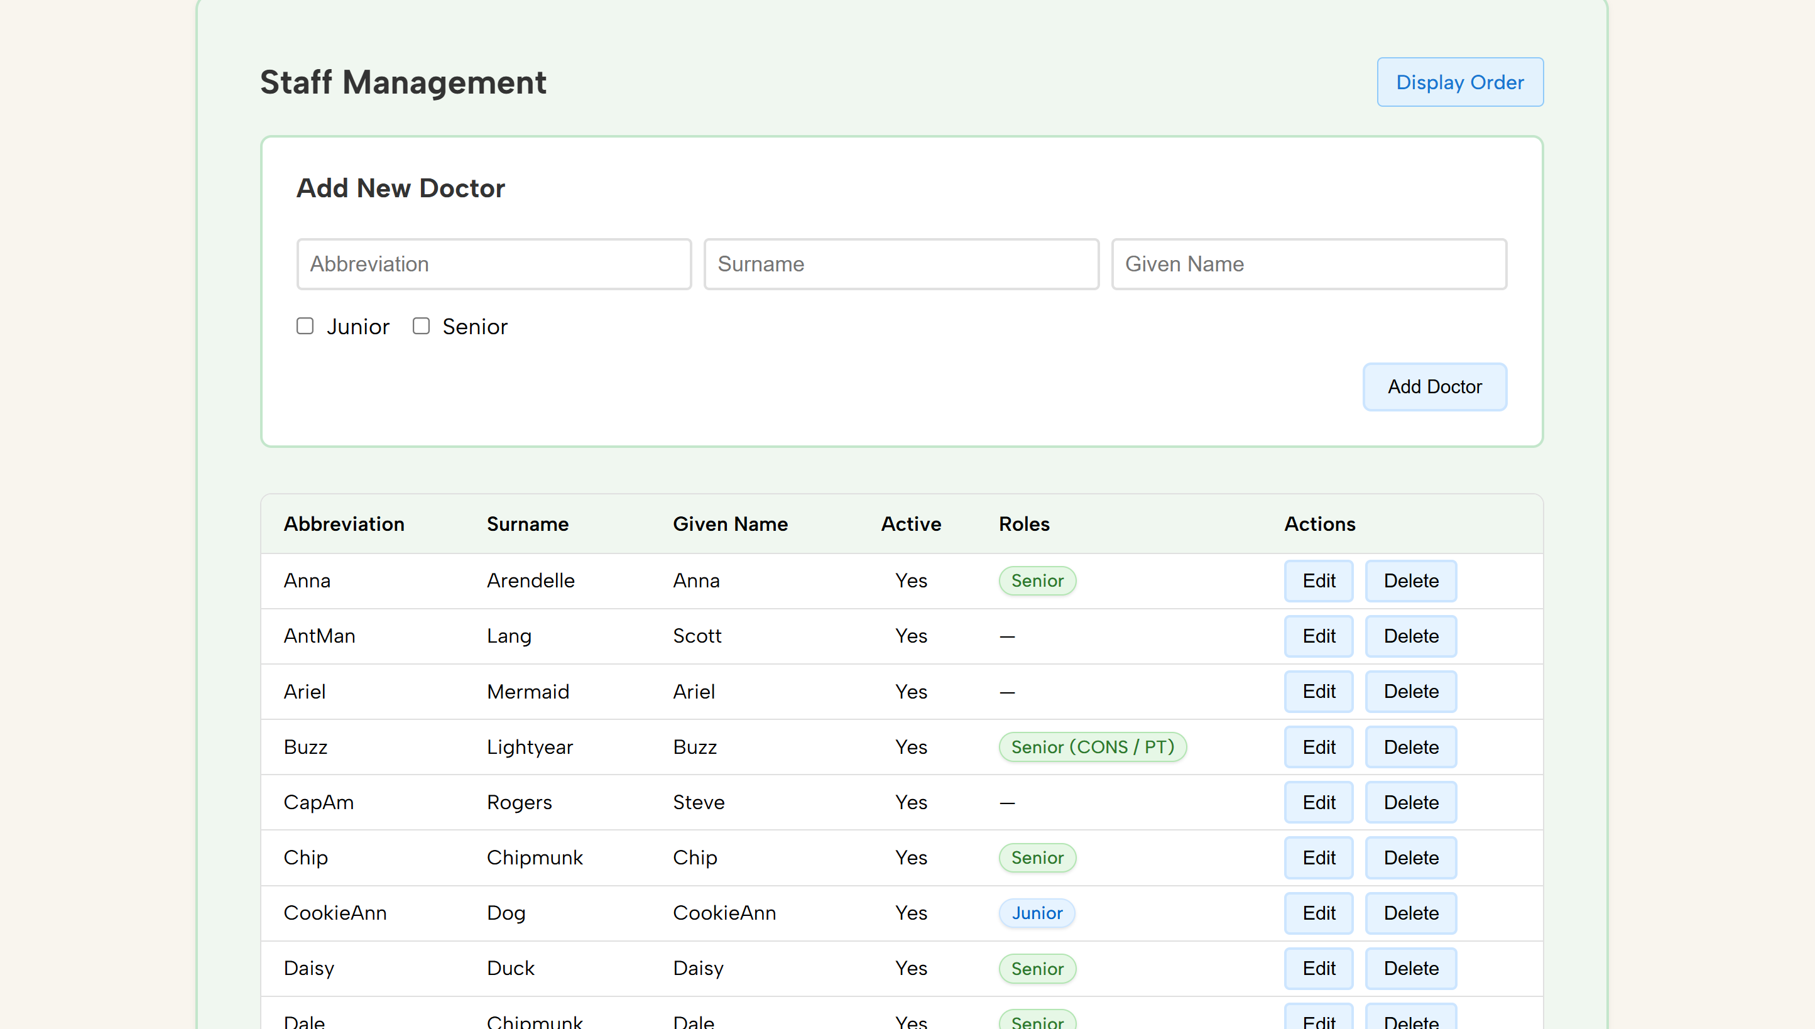
Task: Edit the Anna Arendelle entry
Action: 1318,580
